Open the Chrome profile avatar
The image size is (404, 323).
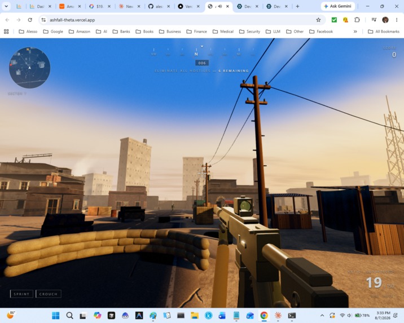click(385, 20)
